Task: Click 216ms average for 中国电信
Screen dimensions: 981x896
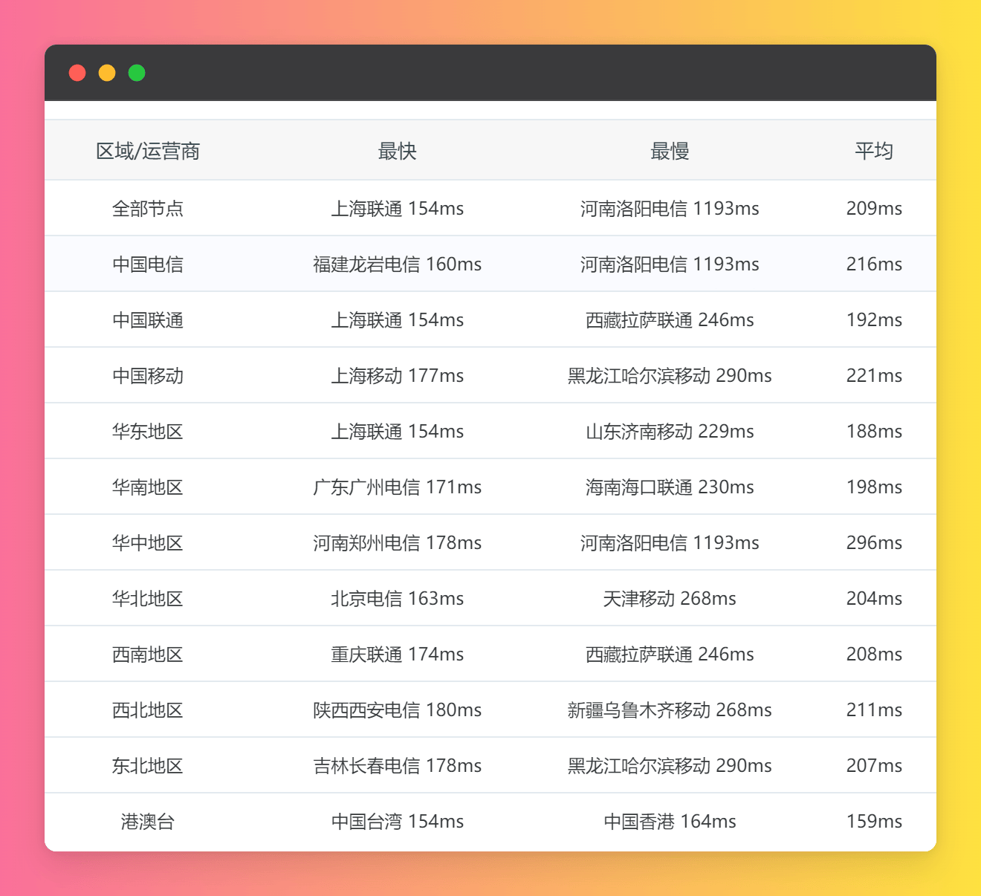Action: point(874,264)
